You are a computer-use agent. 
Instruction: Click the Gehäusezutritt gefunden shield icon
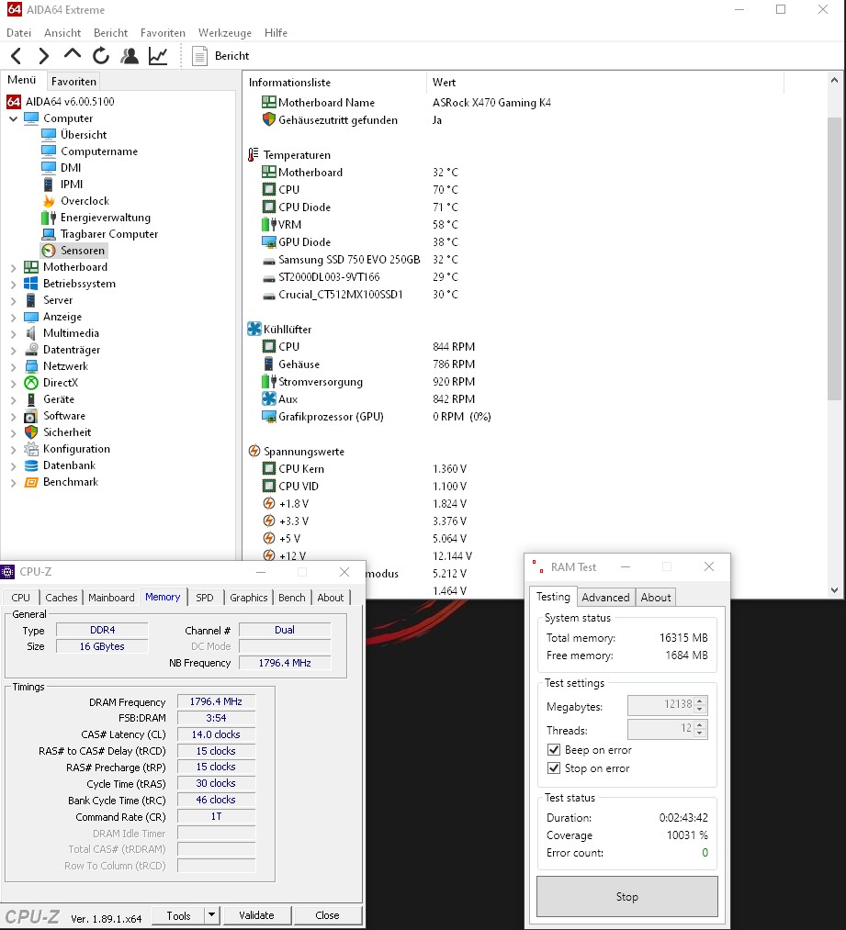click(269, 120)
